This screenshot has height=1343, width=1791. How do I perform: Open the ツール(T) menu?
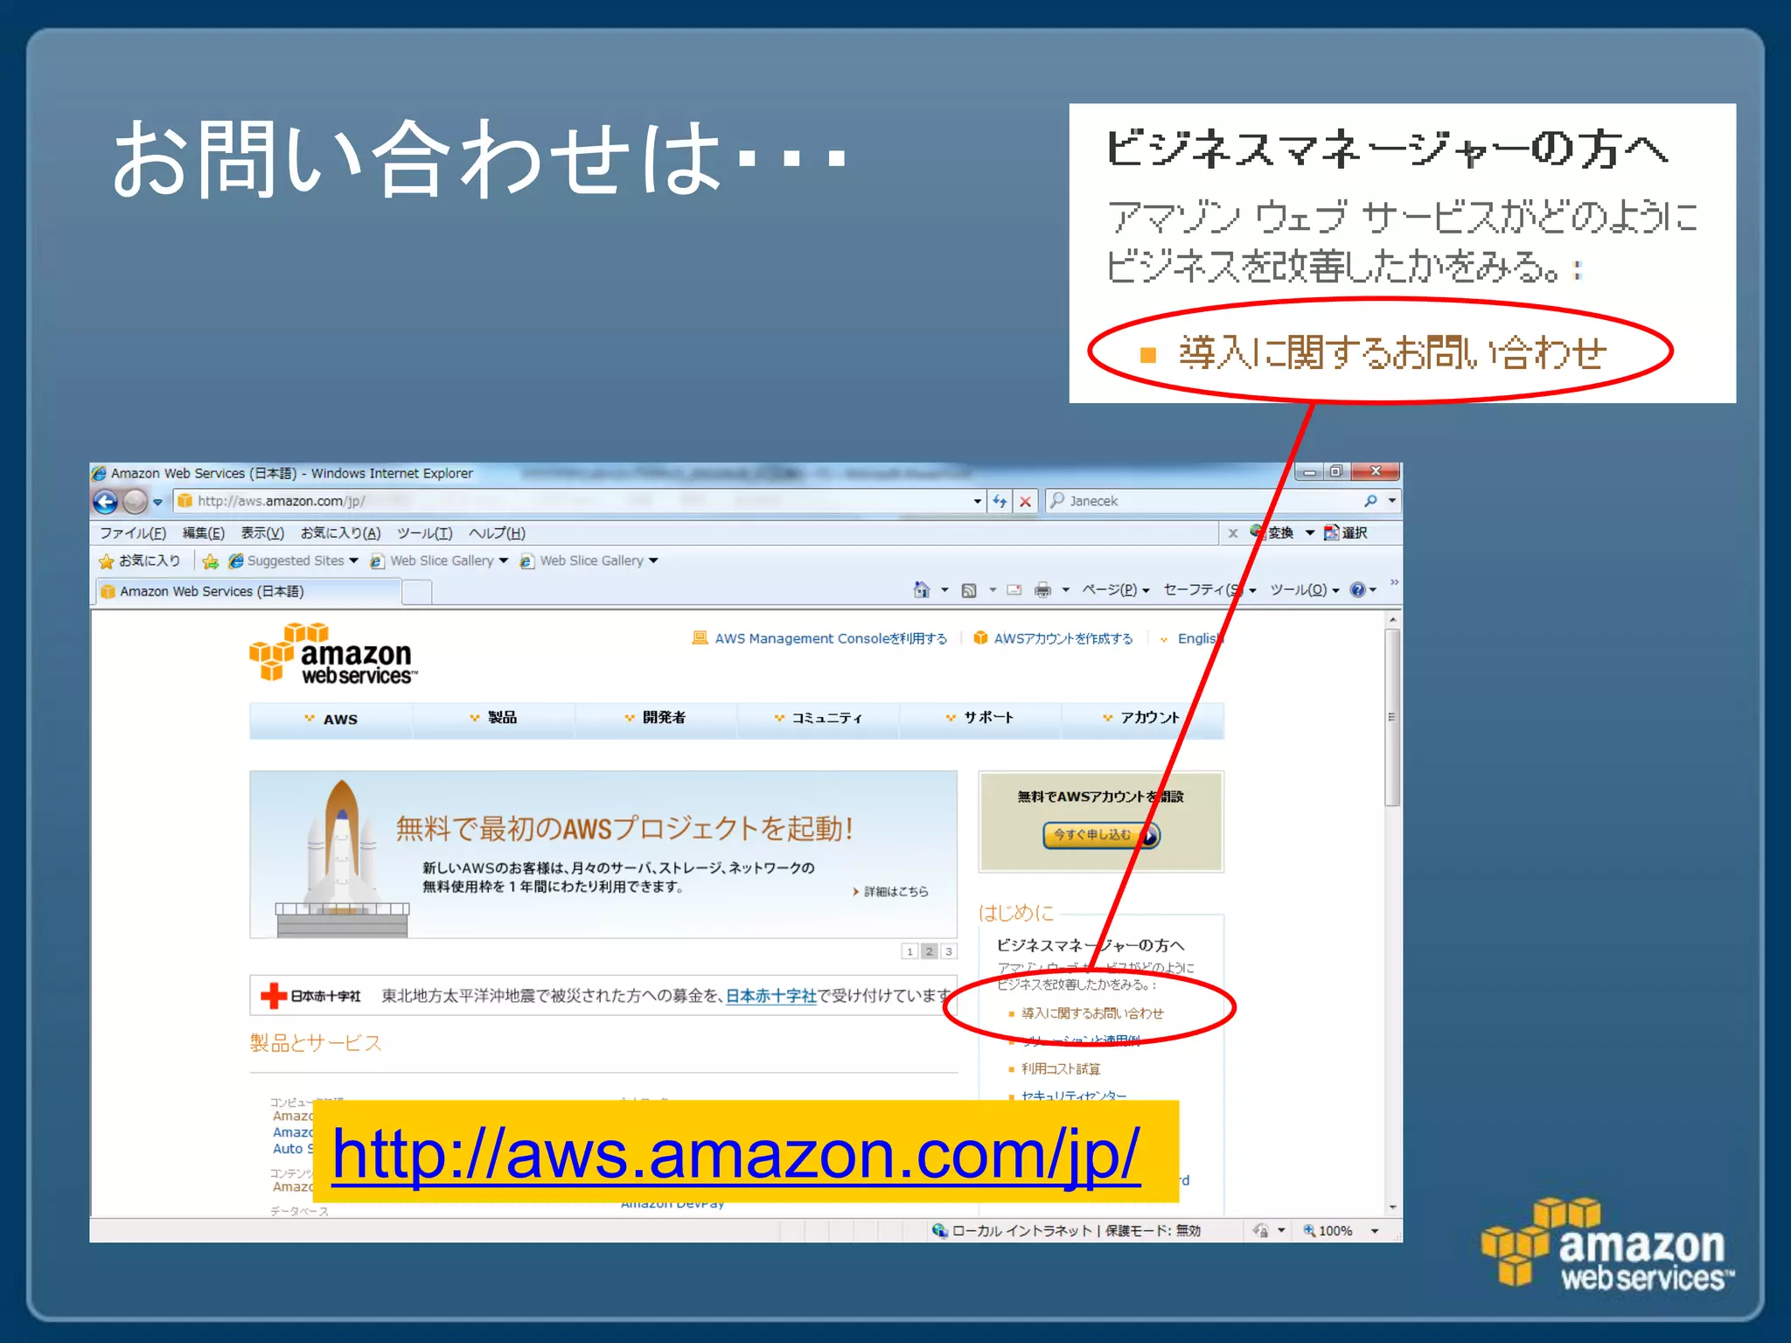(x=425, y=532)
